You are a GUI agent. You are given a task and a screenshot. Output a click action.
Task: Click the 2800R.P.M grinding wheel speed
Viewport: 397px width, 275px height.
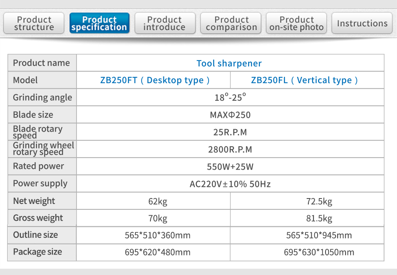click(230, 149)
